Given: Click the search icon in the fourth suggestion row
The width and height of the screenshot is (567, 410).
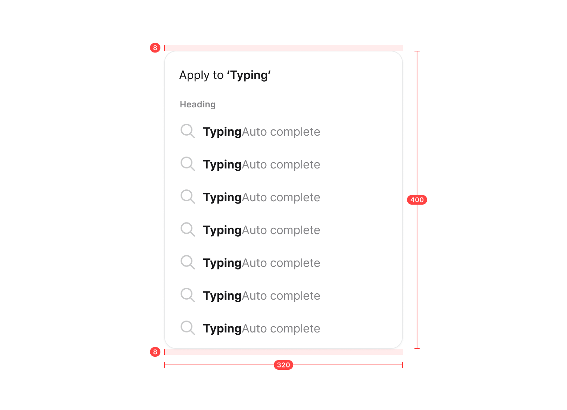Looking at the screenshot, I should pyautogui.click(x=188, y=230).
